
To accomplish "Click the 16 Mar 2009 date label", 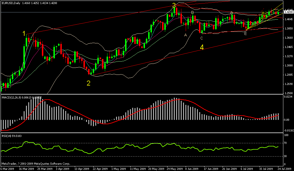I will coord(27,169).
